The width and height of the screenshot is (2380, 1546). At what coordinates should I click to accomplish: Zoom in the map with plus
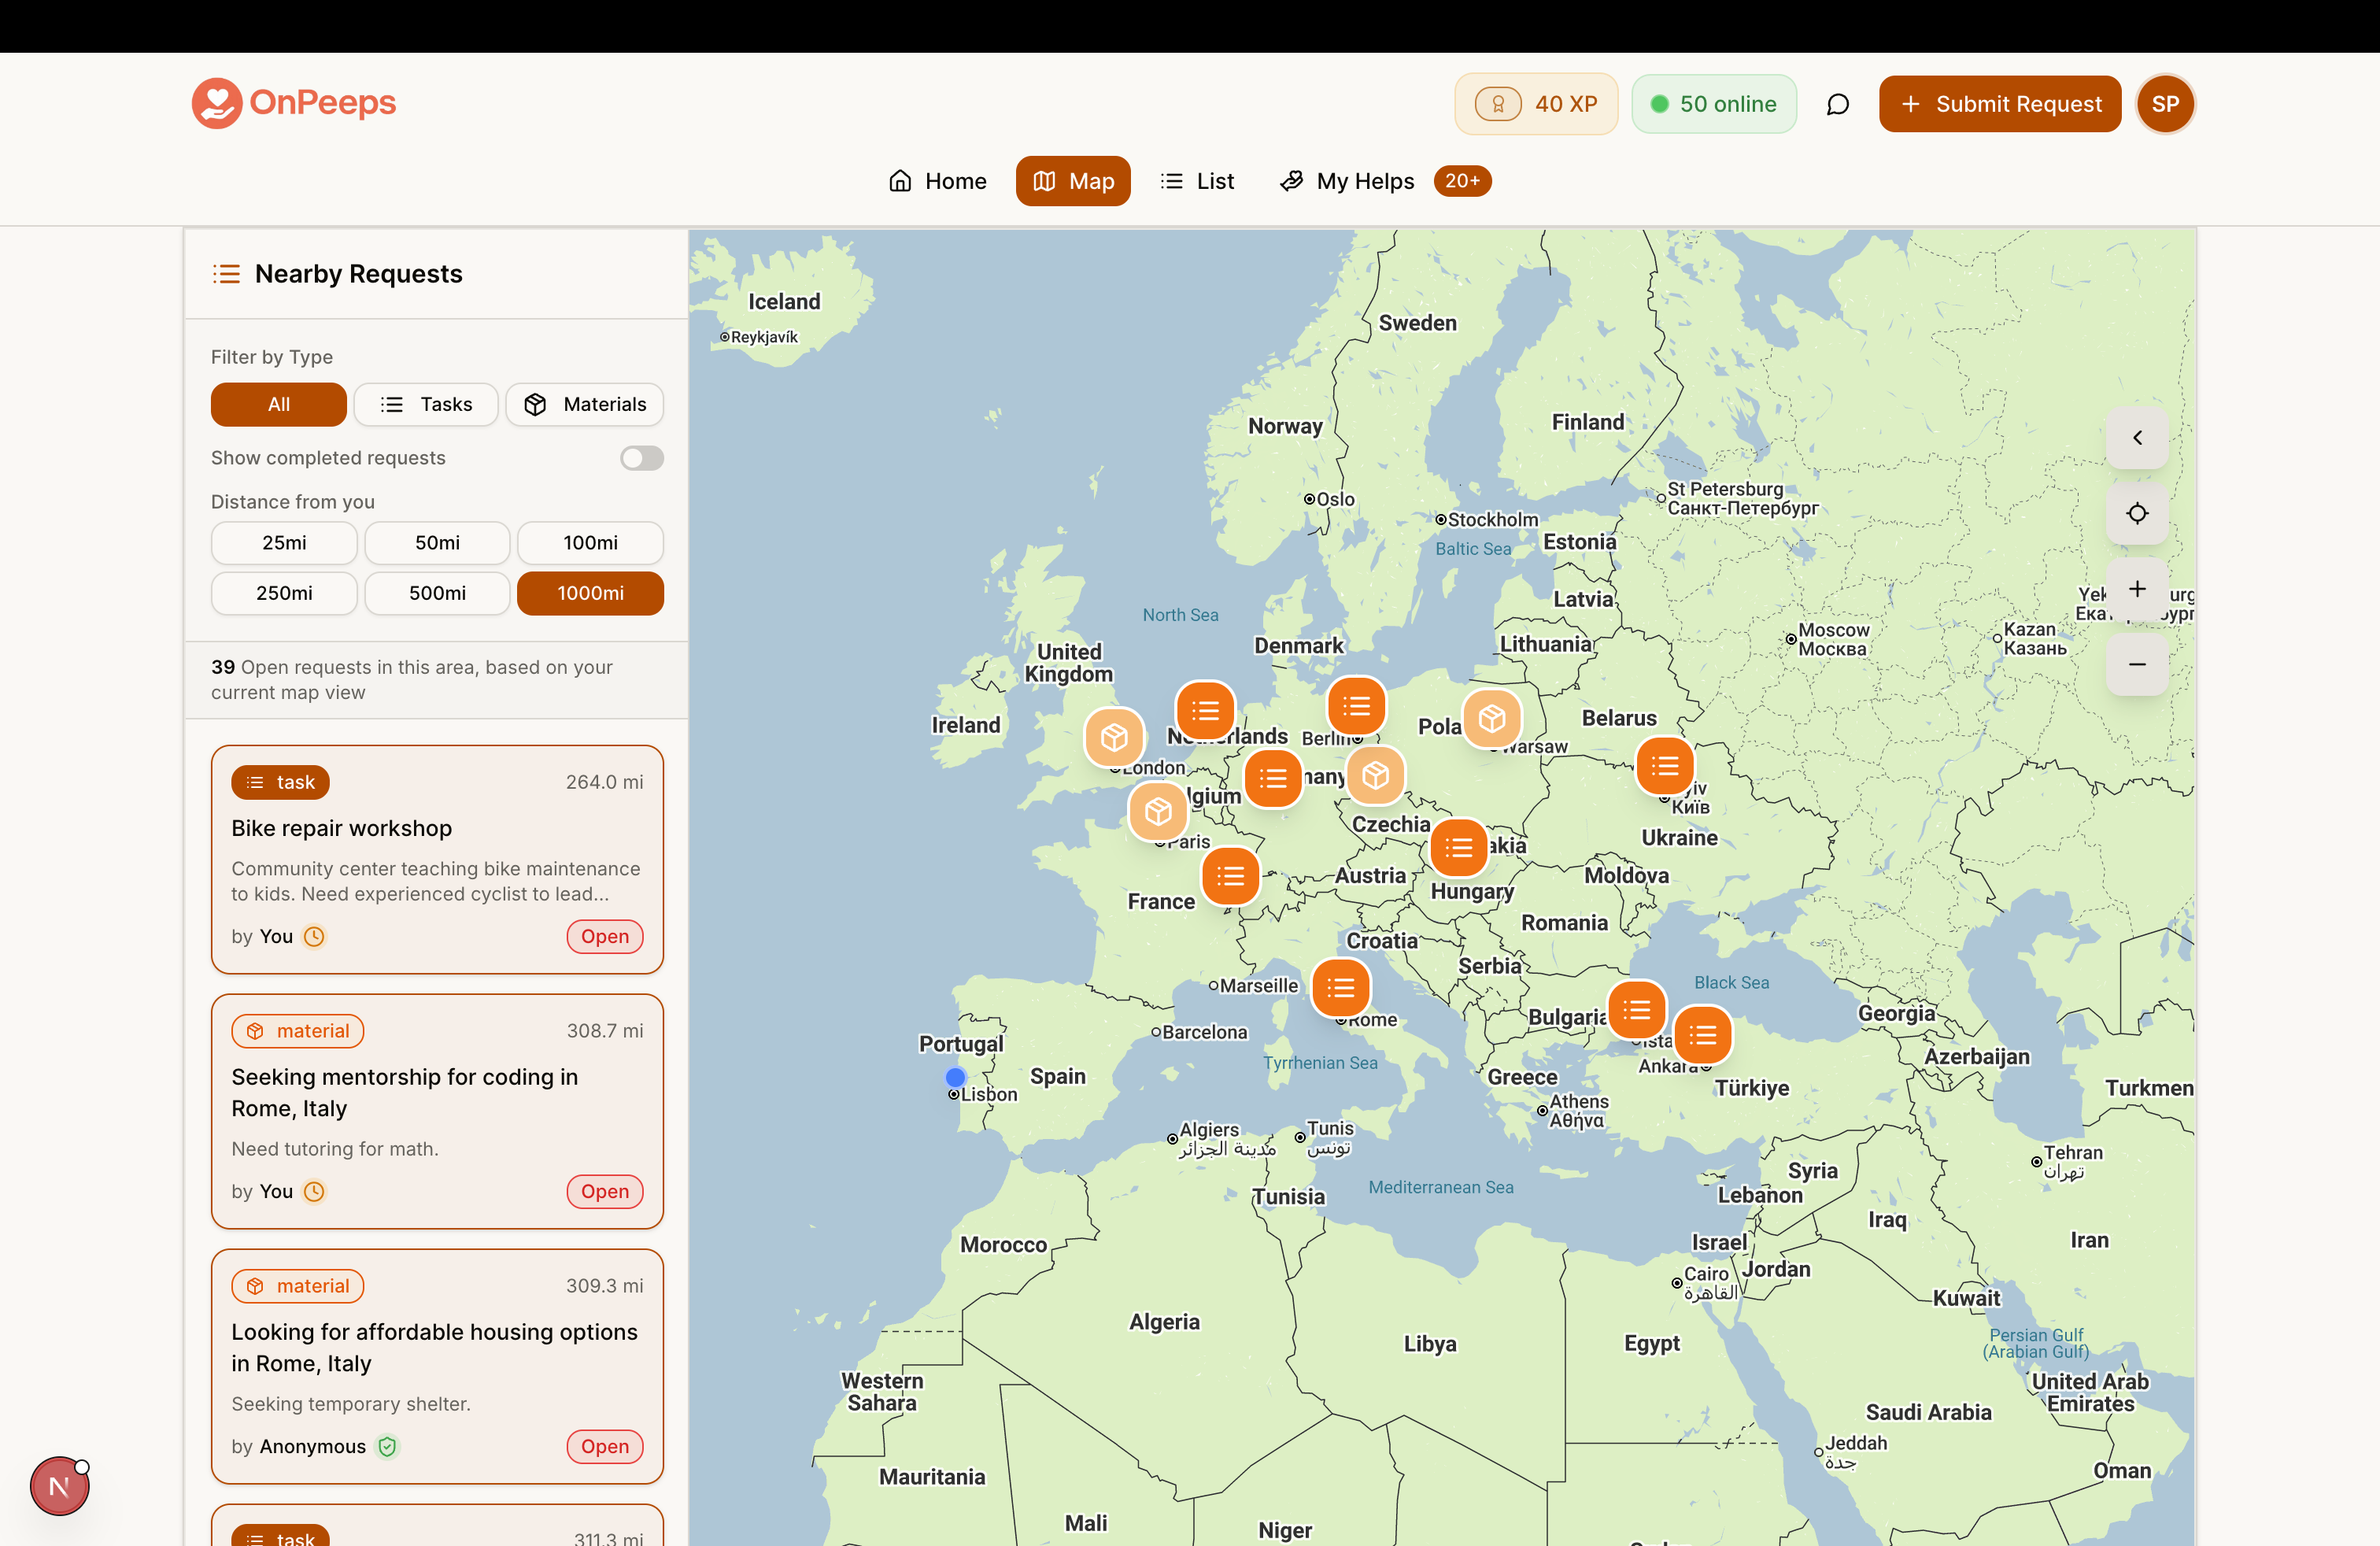point(2136,589)
